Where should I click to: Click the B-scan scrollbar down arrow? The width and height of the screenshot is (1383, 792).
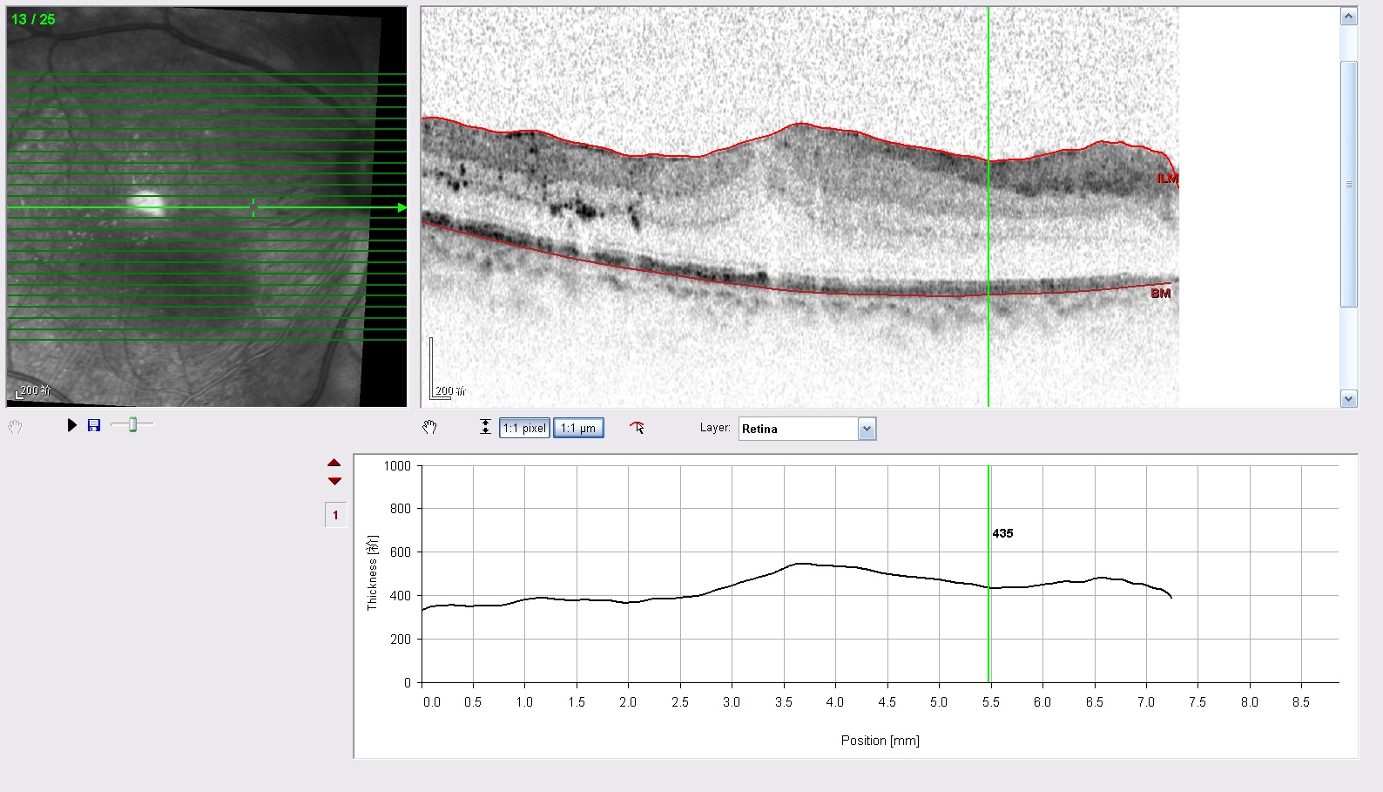click(1349, 399)
